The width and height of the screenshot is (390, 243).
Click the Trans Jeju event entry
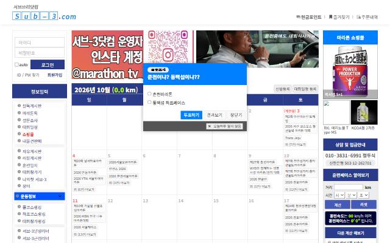(292, 138)
